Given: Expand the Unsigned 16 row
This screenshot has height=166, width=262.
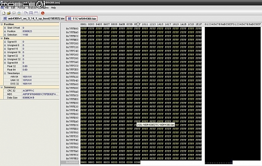Looking at the screenshot, I should pyautogui.click(x=5, y=52).
